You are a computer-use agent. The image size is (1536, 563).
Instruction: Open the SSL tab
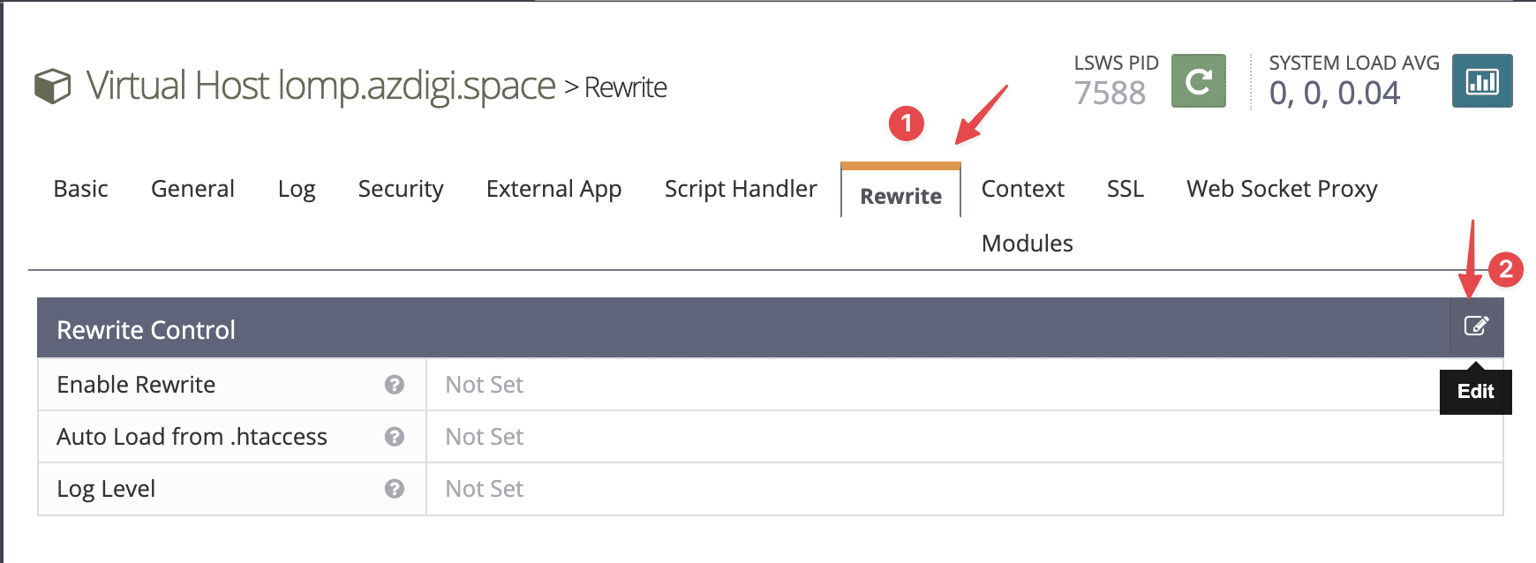1125,189
